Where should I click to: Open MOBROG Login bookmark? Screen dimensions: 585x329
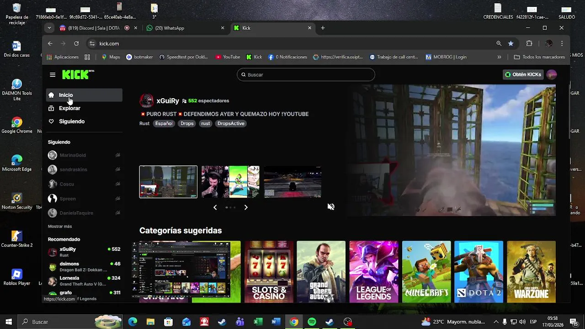pos(446,57)
